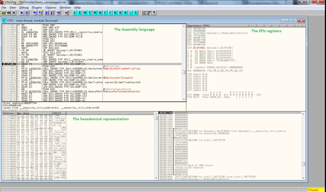Click the 'Jumps from __security_init_cookie' info line
Image resolution: width=326 pixels, height=192 pixels.
point(51,108)
